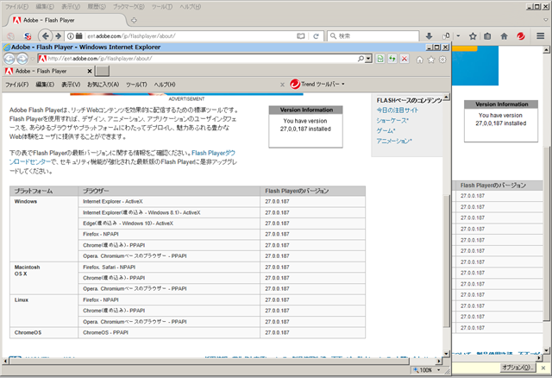This screenshot has width=552, height=378.
Task: Select the Adobe - Flash Player IE tab
Action: point(48,71)
